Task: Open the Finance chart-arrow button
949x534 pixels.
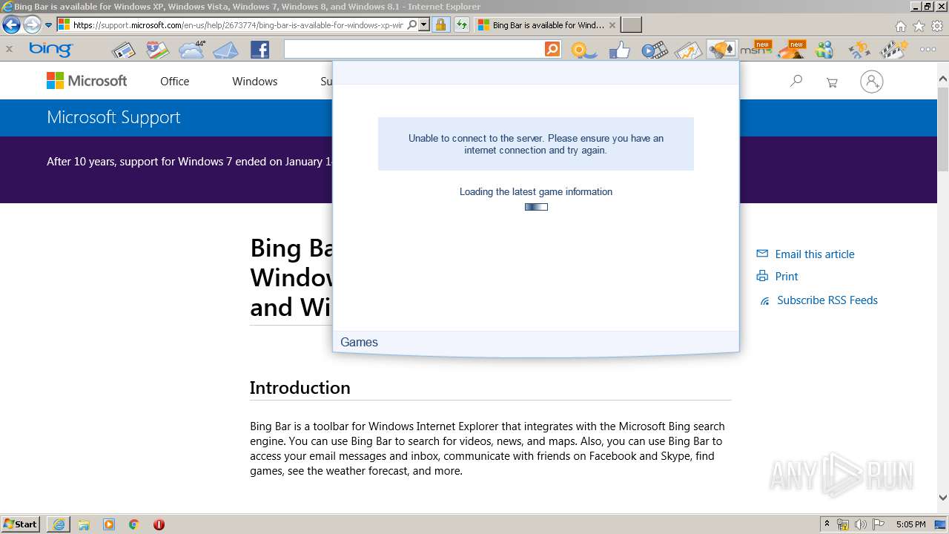Action: 688,50
